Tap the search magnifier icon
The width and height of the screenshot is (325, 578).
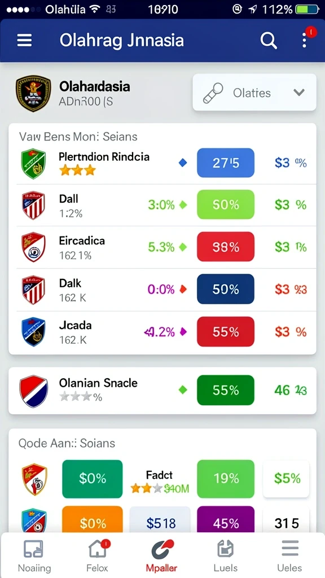[x=269, y=40]
